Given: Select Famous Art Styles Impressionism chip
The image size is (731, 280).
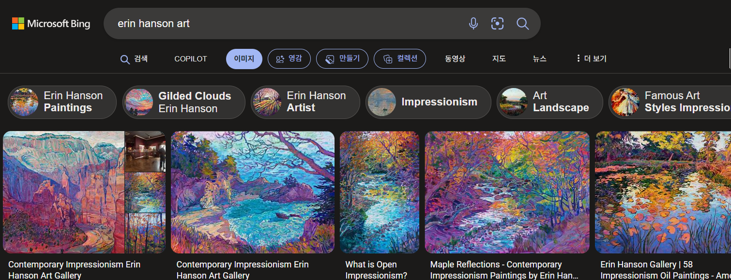Looking at the screenshot, I should tap(670, 102).
